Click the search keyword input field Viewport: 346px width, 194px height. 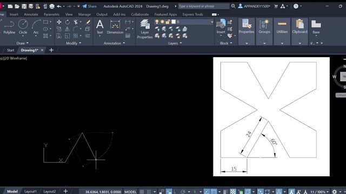pos(204,6)
